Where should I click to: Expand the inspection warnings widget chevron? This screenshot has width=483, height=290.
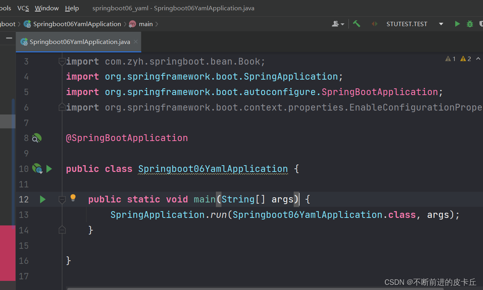(478, 59)
